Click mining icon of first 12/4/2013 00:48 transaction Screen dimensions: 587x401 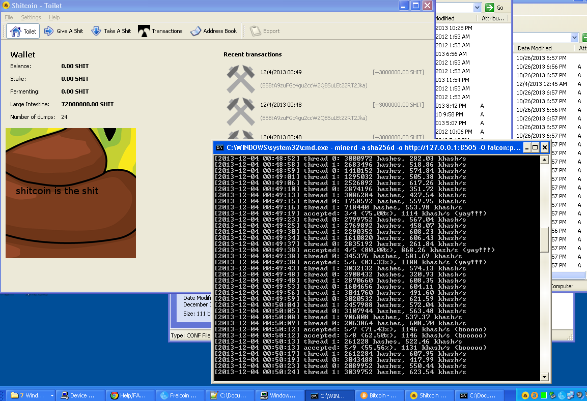click(241, 111)
